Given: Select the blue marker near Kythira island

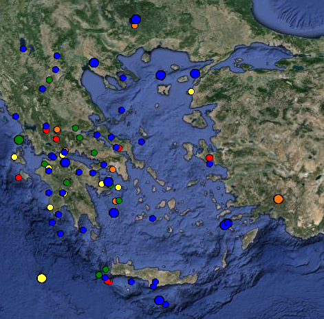Looking at the screenshot, I should tap(83, 230).
